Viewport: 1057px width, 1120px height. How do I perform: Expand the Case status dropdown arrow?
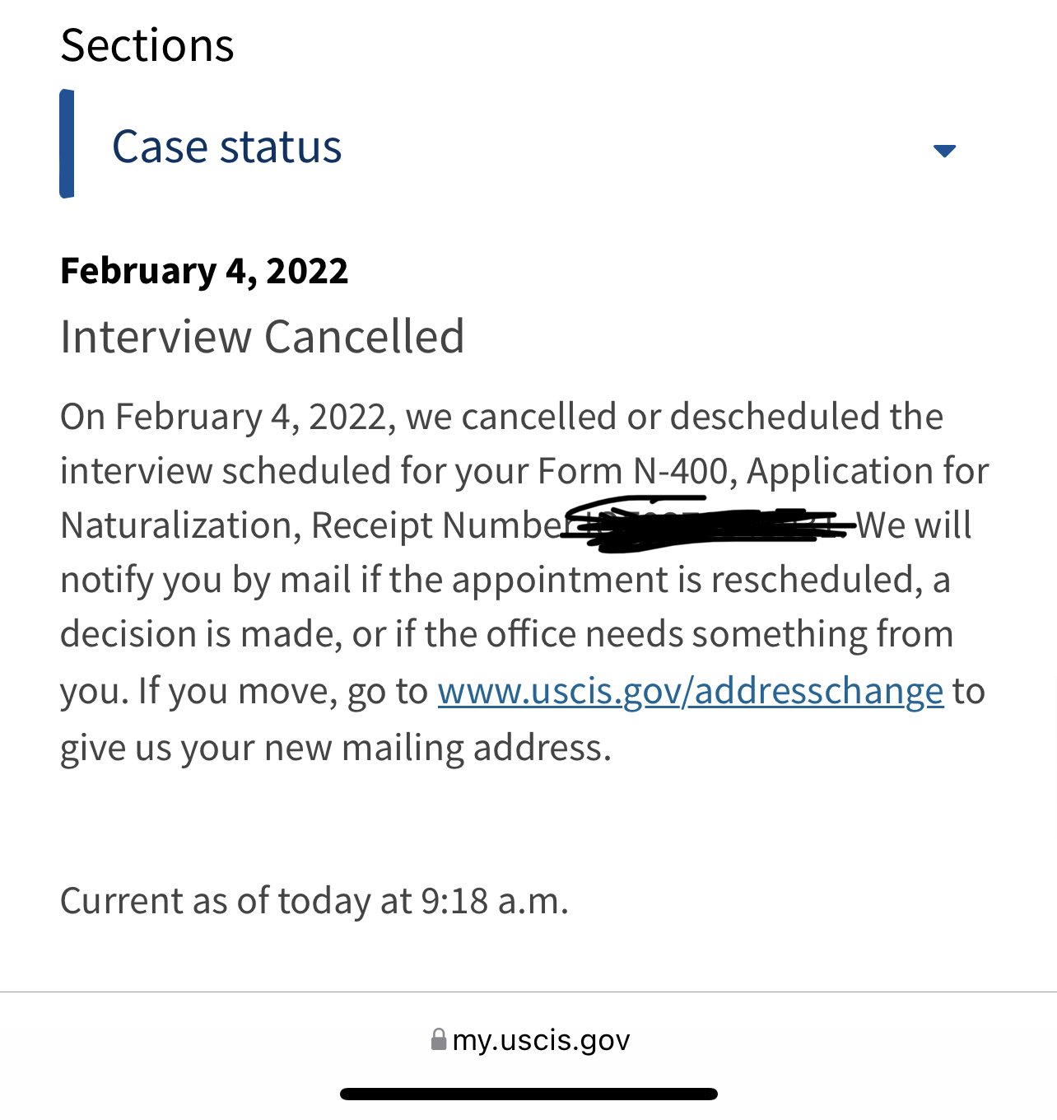(944, 151)
